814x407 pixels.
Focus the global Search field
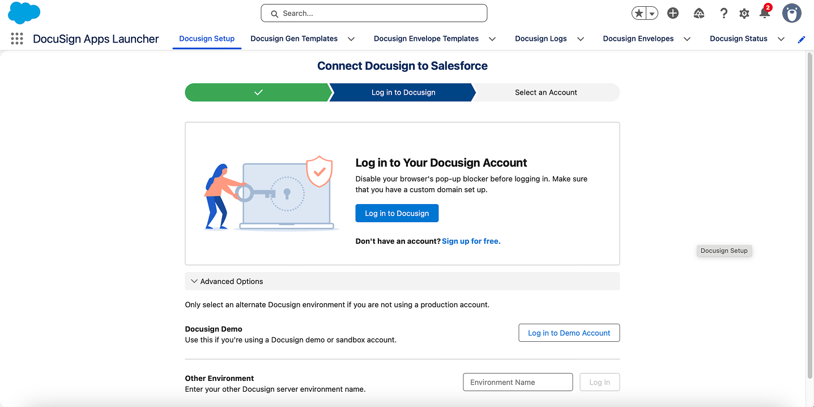[x=374, y=13]
